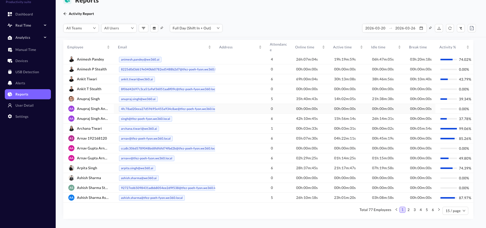This screenshot has height=228, width=486.
Task: Clear the applied filters
Action: pos(461,28)
